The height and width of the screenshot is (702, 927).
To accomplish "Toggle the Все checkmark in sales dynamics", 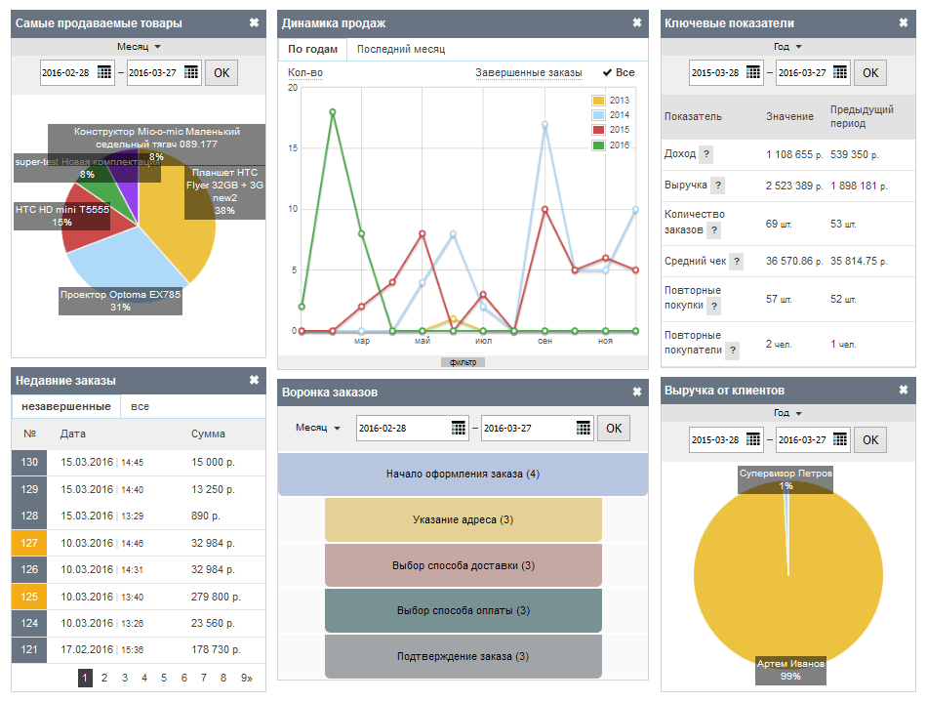I will click(x=619, y=72).
